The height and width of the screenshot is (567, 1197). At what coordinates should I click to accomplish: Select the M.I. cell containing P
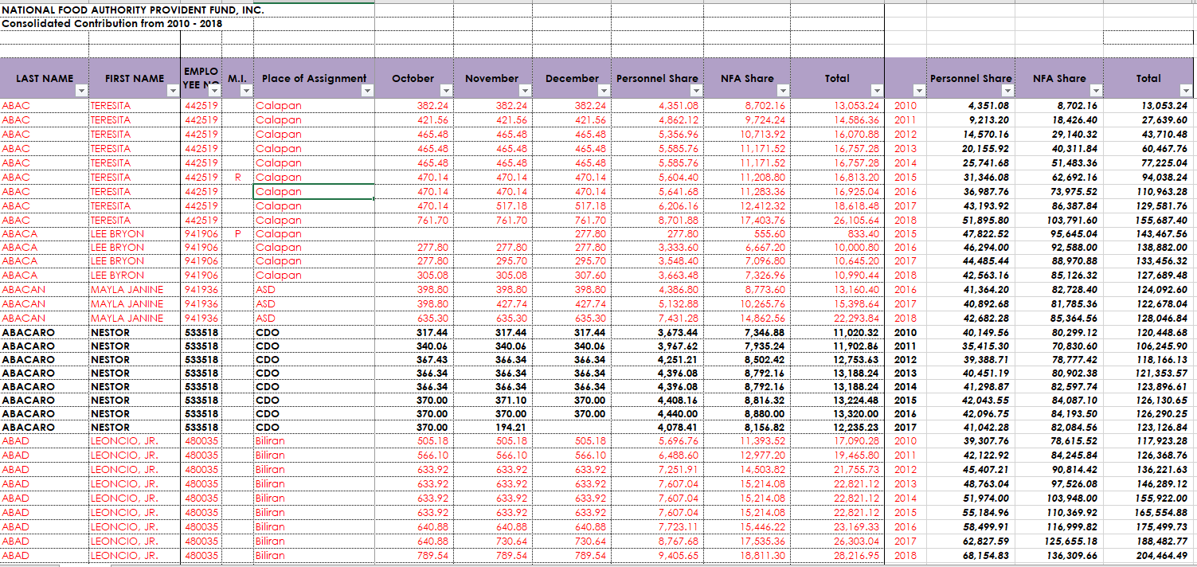click(237, 234)
